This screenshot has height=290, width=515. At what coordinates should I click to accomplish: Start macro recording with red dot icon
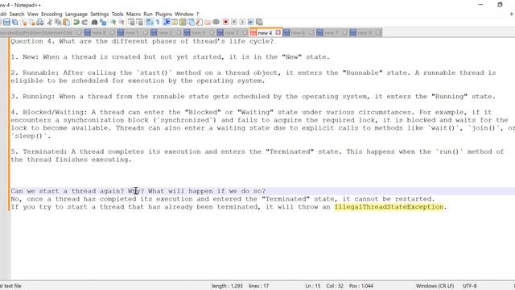[x=225, y=22]
